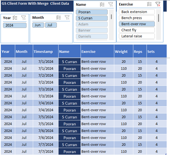
Task: Click the Weight column header
Action: 121,51
